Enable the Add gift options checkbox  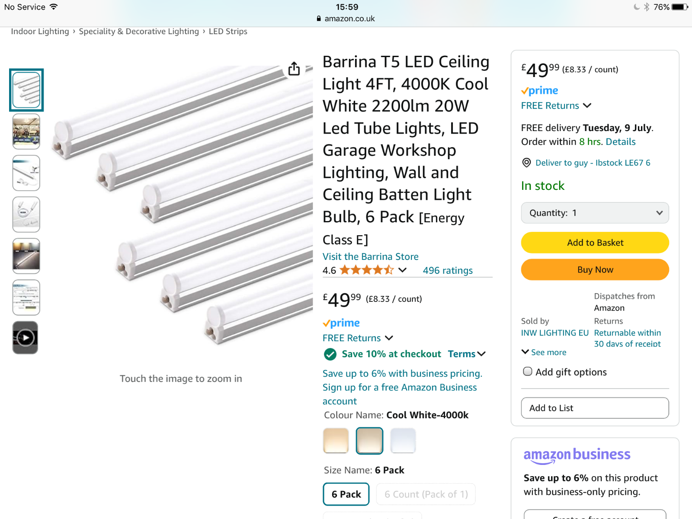[528, 372]
